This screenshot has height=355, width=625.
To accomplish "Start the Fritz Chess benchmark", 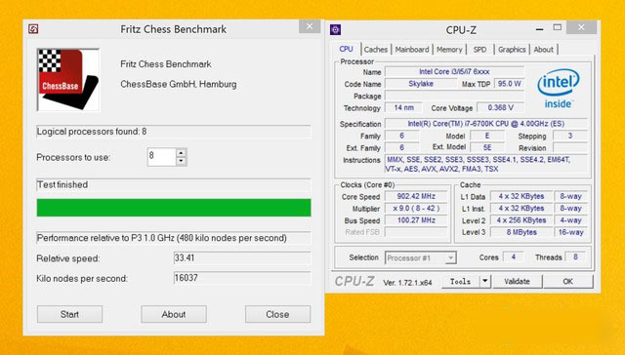I will point(69,314).
